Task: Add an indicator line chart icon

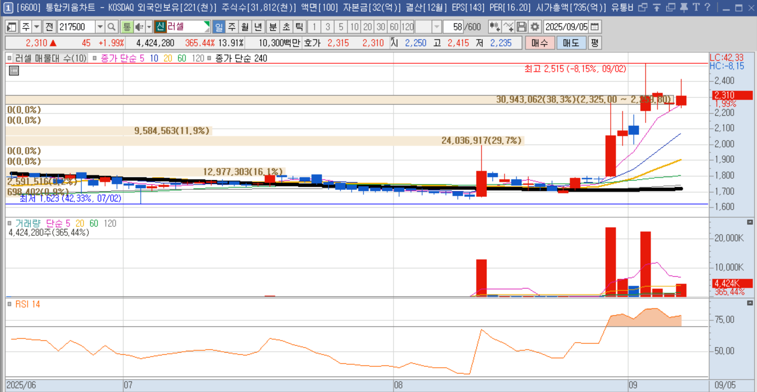Action: point(508,27)
